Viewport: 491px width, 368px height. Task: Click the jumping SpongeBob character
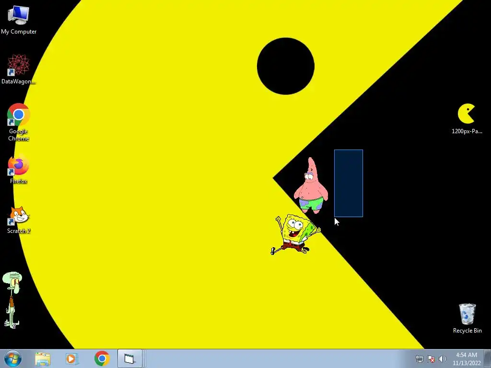tap(295, 234)
